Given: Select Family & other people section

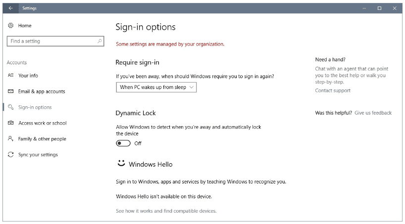Looking at the screenshot, I should pos(42,139).
